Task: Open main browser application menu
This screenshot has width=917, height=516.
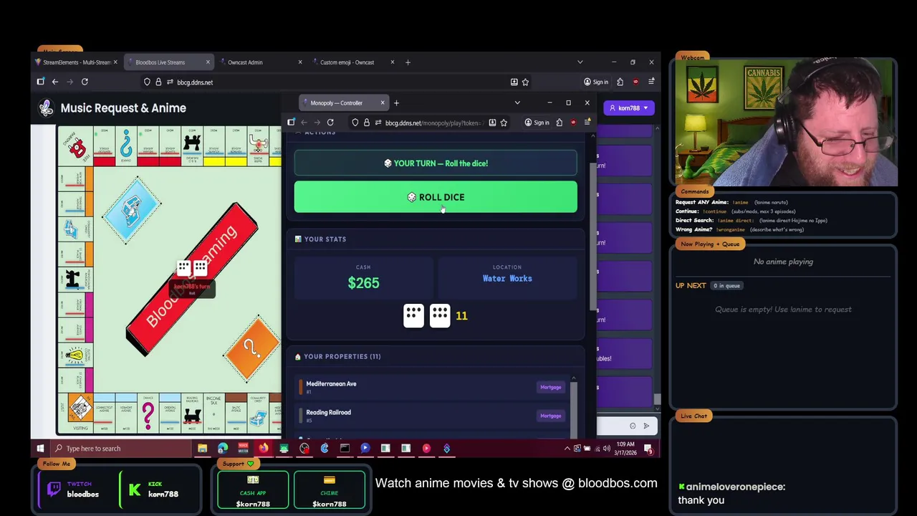Action: (651, 82)
